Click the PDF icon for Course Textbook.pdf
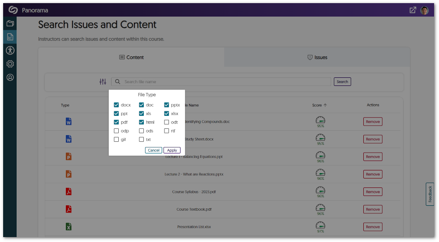 click(x=69, y=209)
